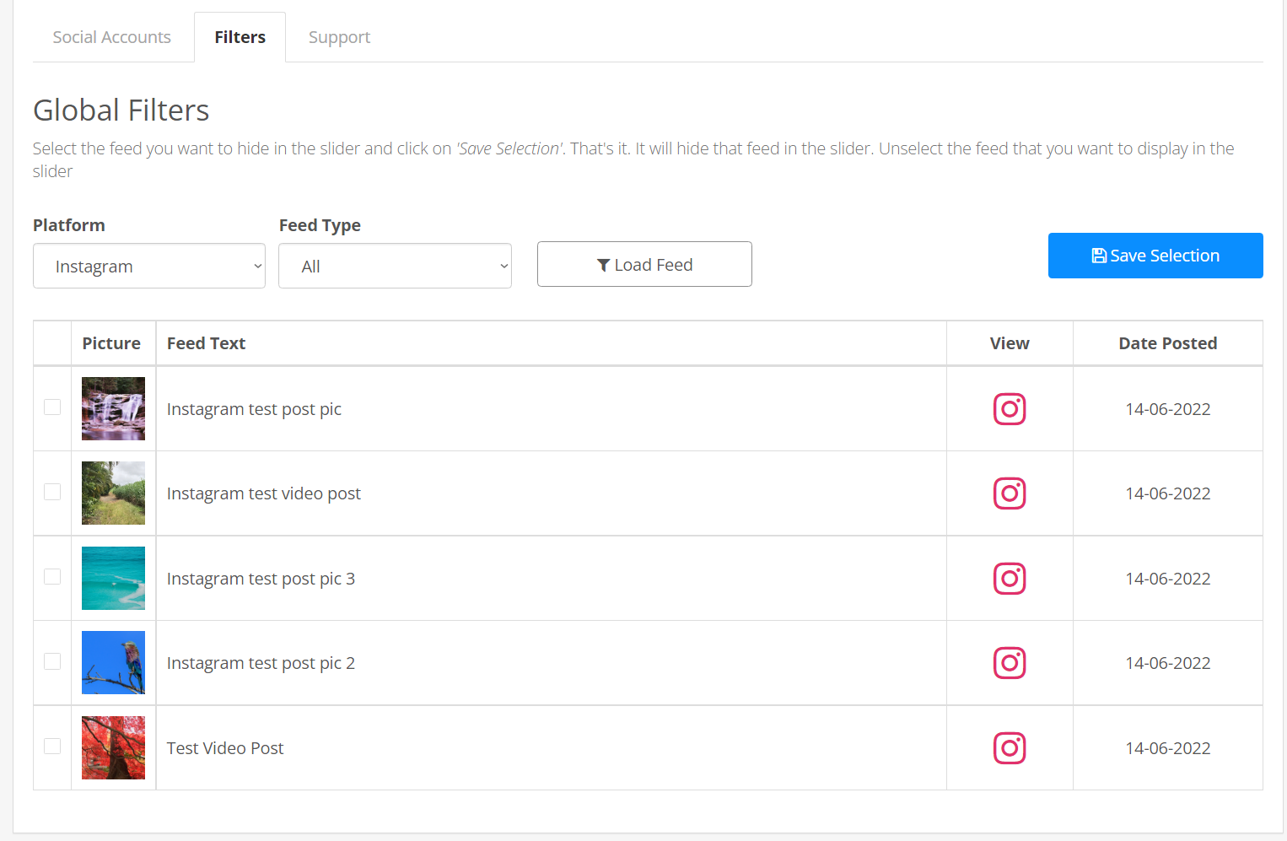The height and width of the screenshot is (841, 1287).
Task: Select the 'Instagram test video post' checkbox
Action: coord(52,492)
